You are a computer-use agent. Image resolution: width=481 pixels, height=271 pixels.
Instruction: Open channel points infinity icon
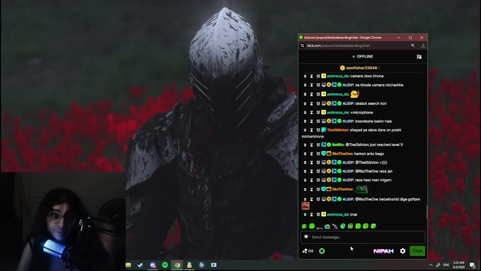pos(308,251)
